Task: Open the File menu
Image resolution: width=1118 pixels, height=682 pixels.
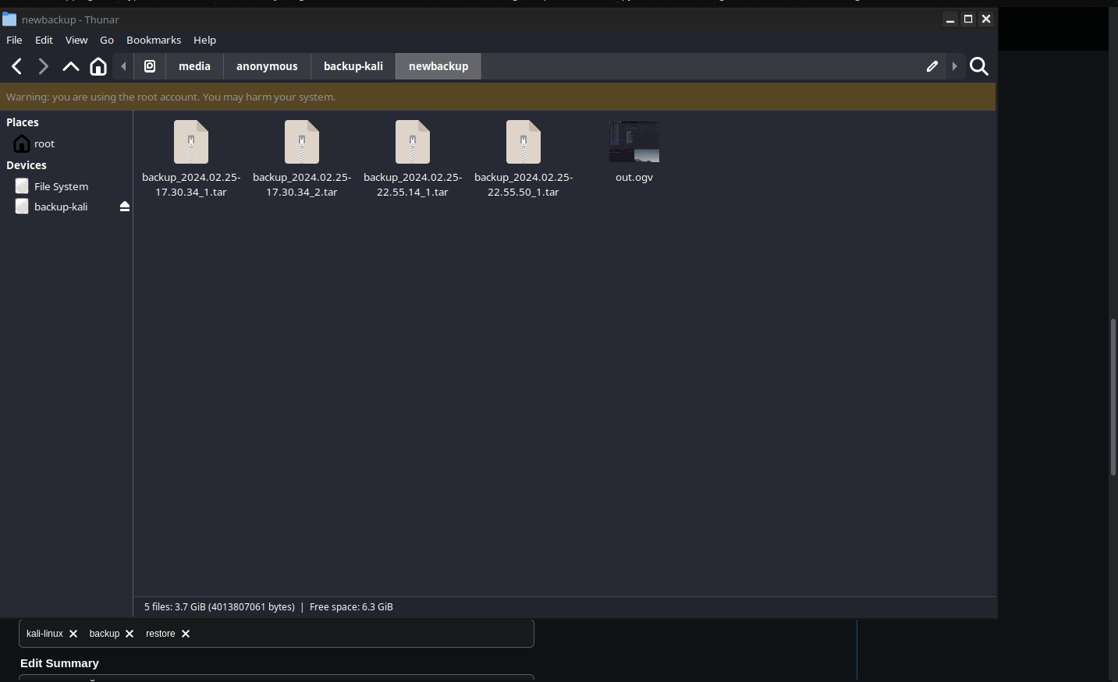Action: (x=14, y=40)
